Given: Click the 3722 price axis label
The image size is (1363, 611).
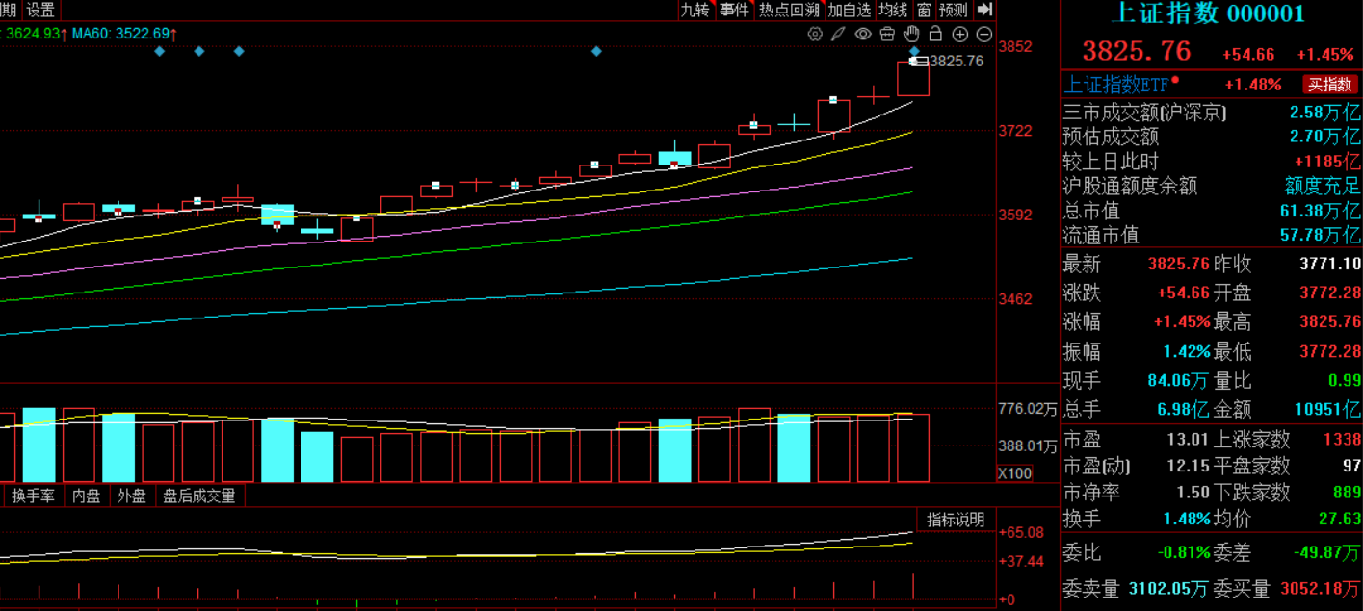Looking at the screenshot, I should click(x=1015, y=130).
